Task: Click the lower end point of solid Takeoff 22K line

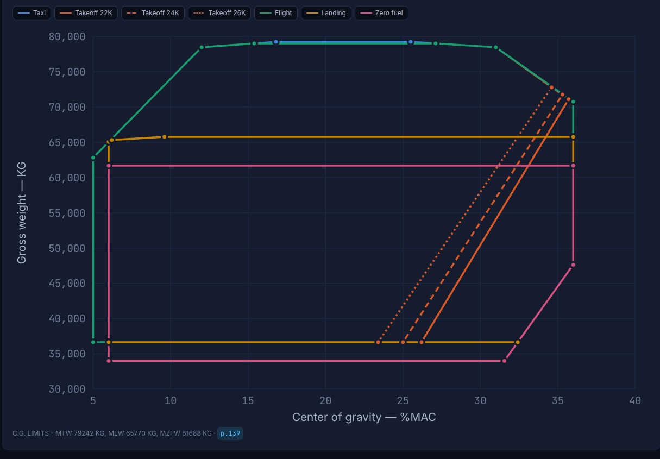Action: (x=422, y=342)
